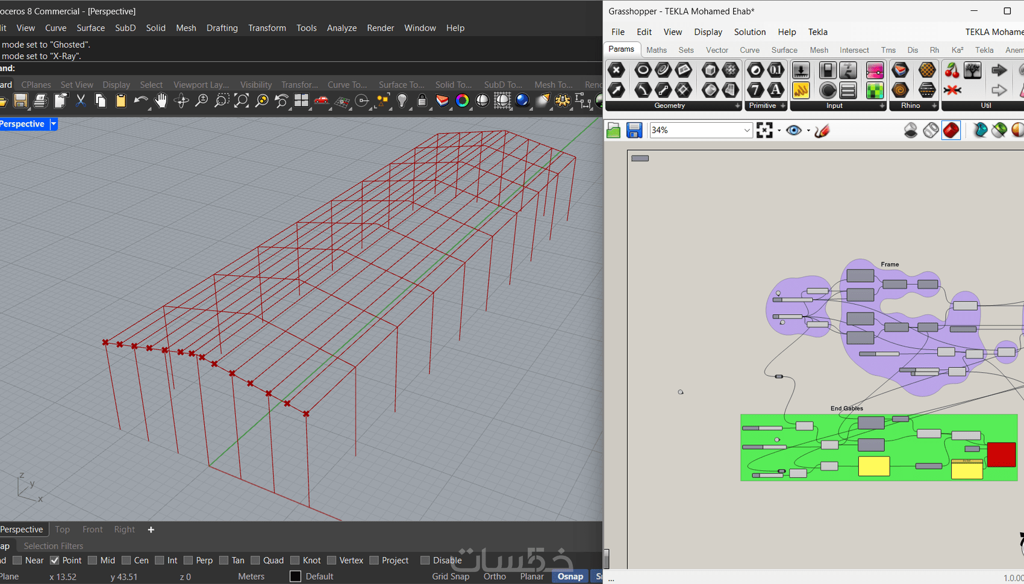The image size is (1024, 584).
Task: Click the black Default layer color swatch
Action: coord(295,576)
